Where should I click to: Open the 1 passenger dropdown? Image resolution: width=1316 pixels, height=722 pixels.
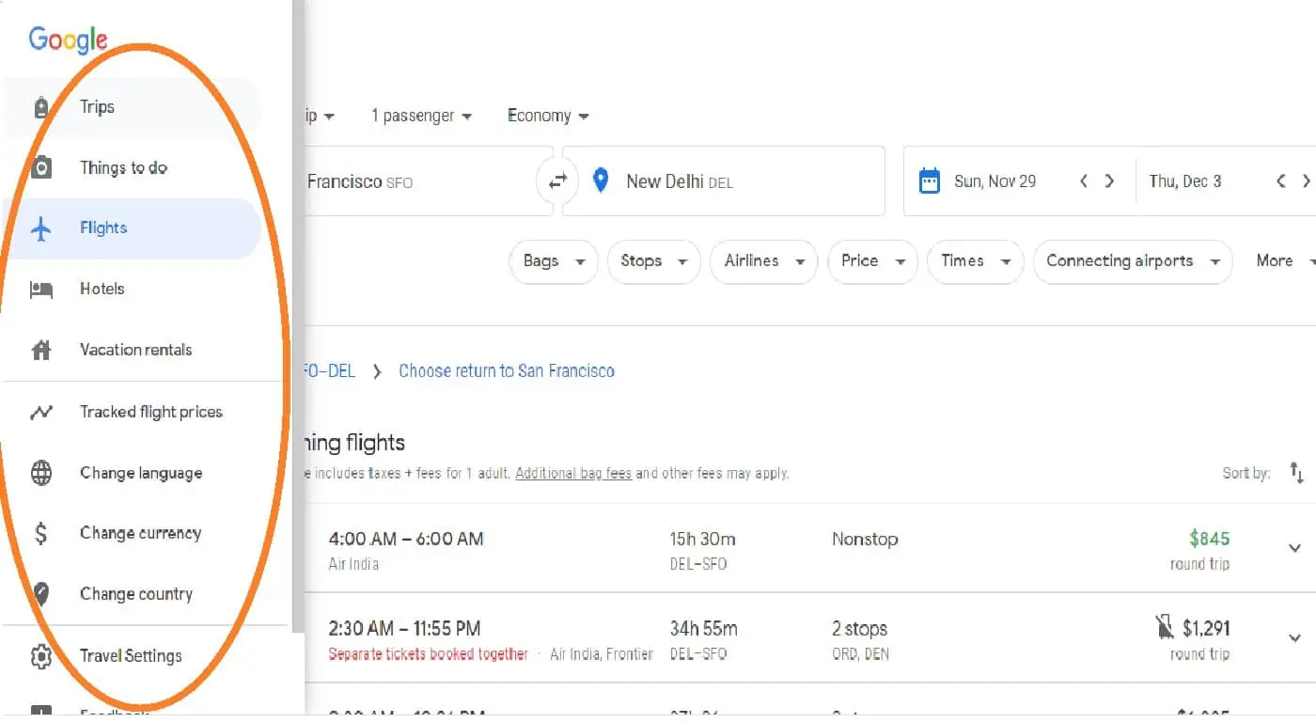pos(421,116)
